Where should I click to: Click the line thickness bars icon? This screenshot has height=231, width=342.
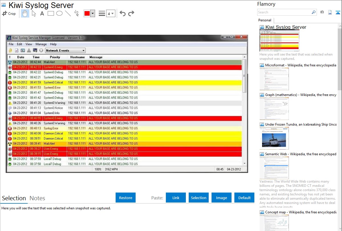102,13
